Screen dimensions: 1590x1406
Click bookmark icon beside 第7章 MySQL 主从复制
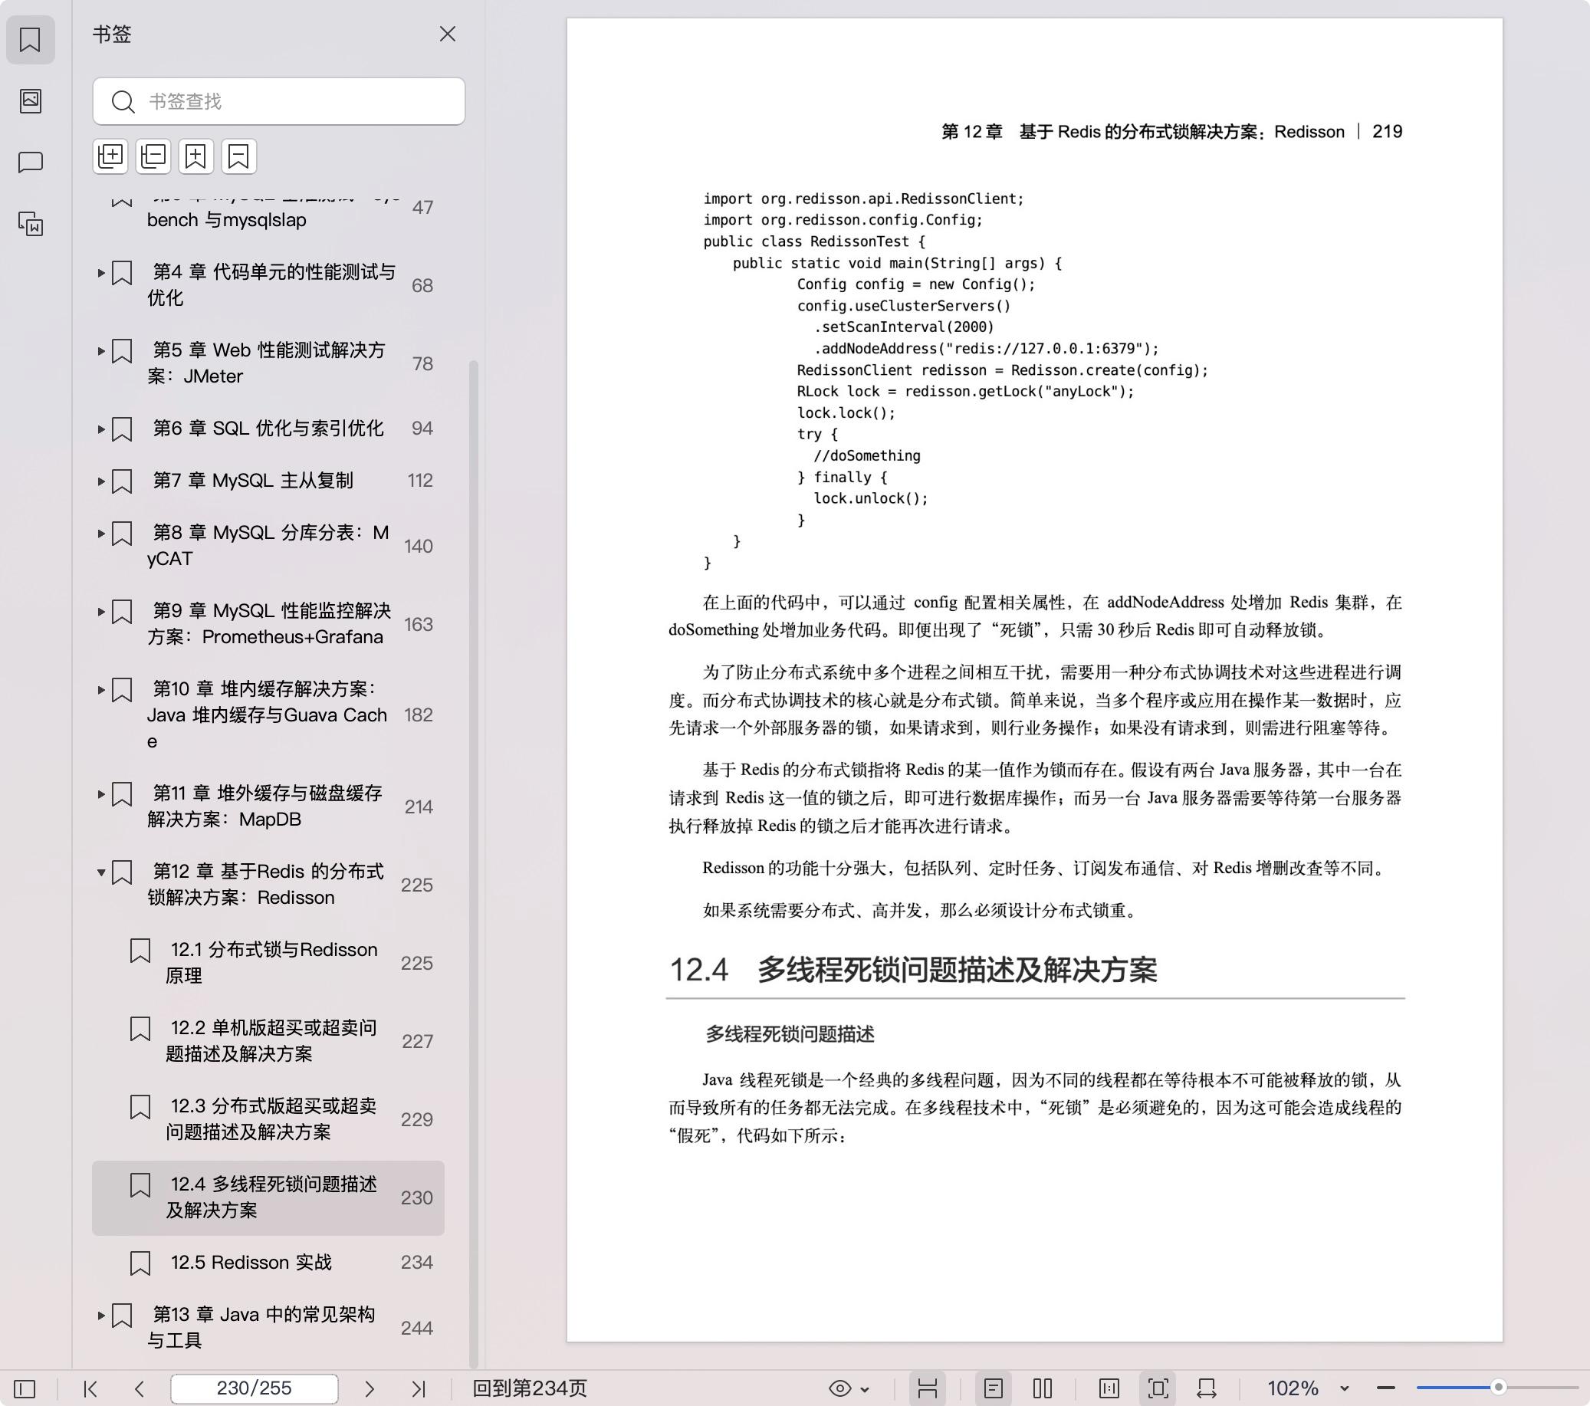122,481
